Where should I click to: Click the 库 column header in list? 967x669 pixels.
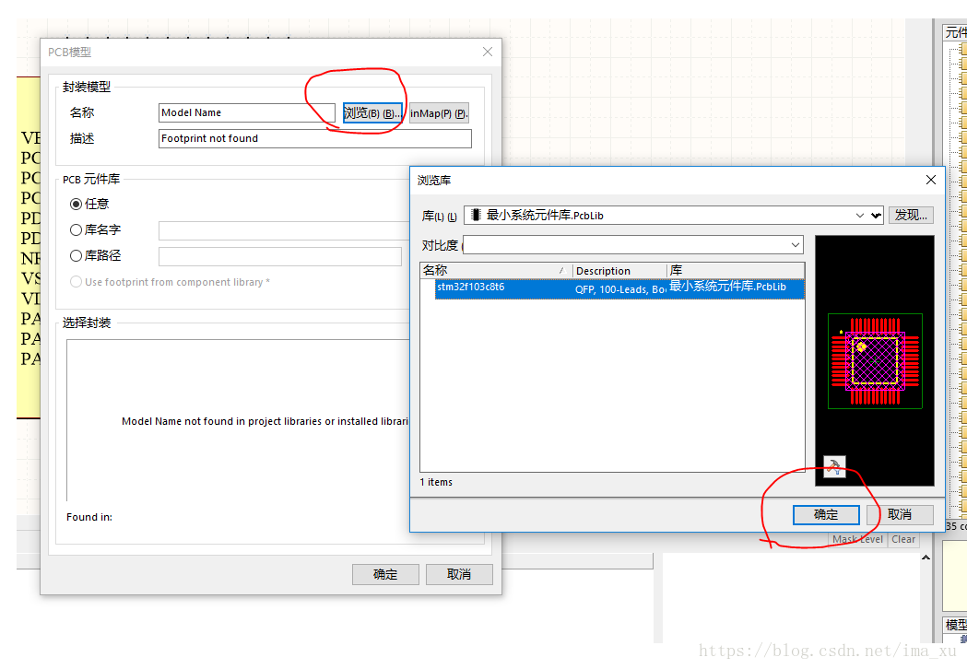coord(734,271)
